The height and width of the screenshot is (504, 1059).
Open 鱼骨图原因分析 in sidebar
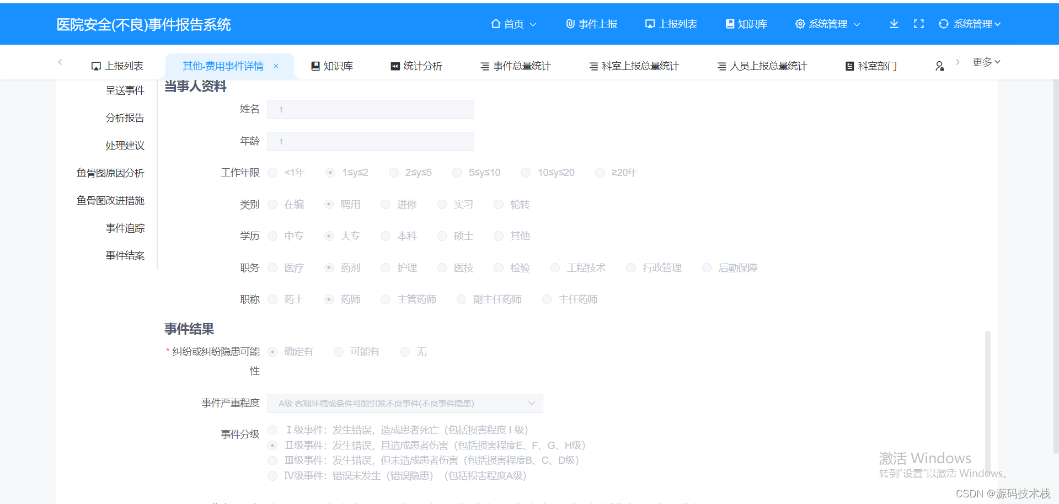tap(110, 173)
